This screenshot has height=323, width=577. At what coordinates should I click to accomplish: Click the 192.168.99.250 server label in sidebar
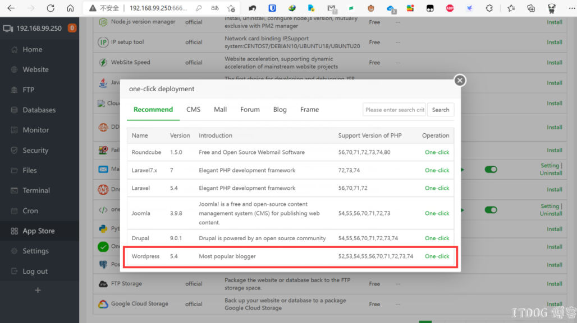[x=39, y=28]
